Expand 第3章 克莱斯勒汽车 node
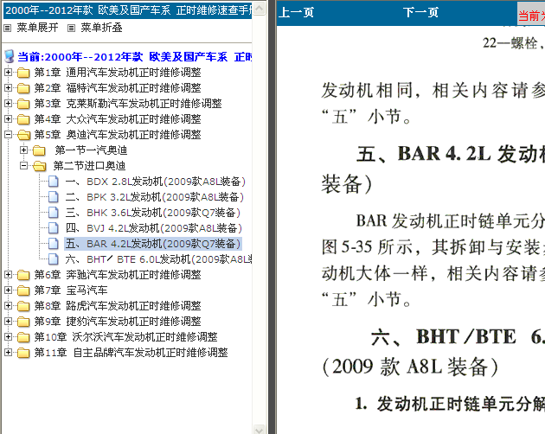The height and width of the screenshot is (434, 545). point(8,103)
